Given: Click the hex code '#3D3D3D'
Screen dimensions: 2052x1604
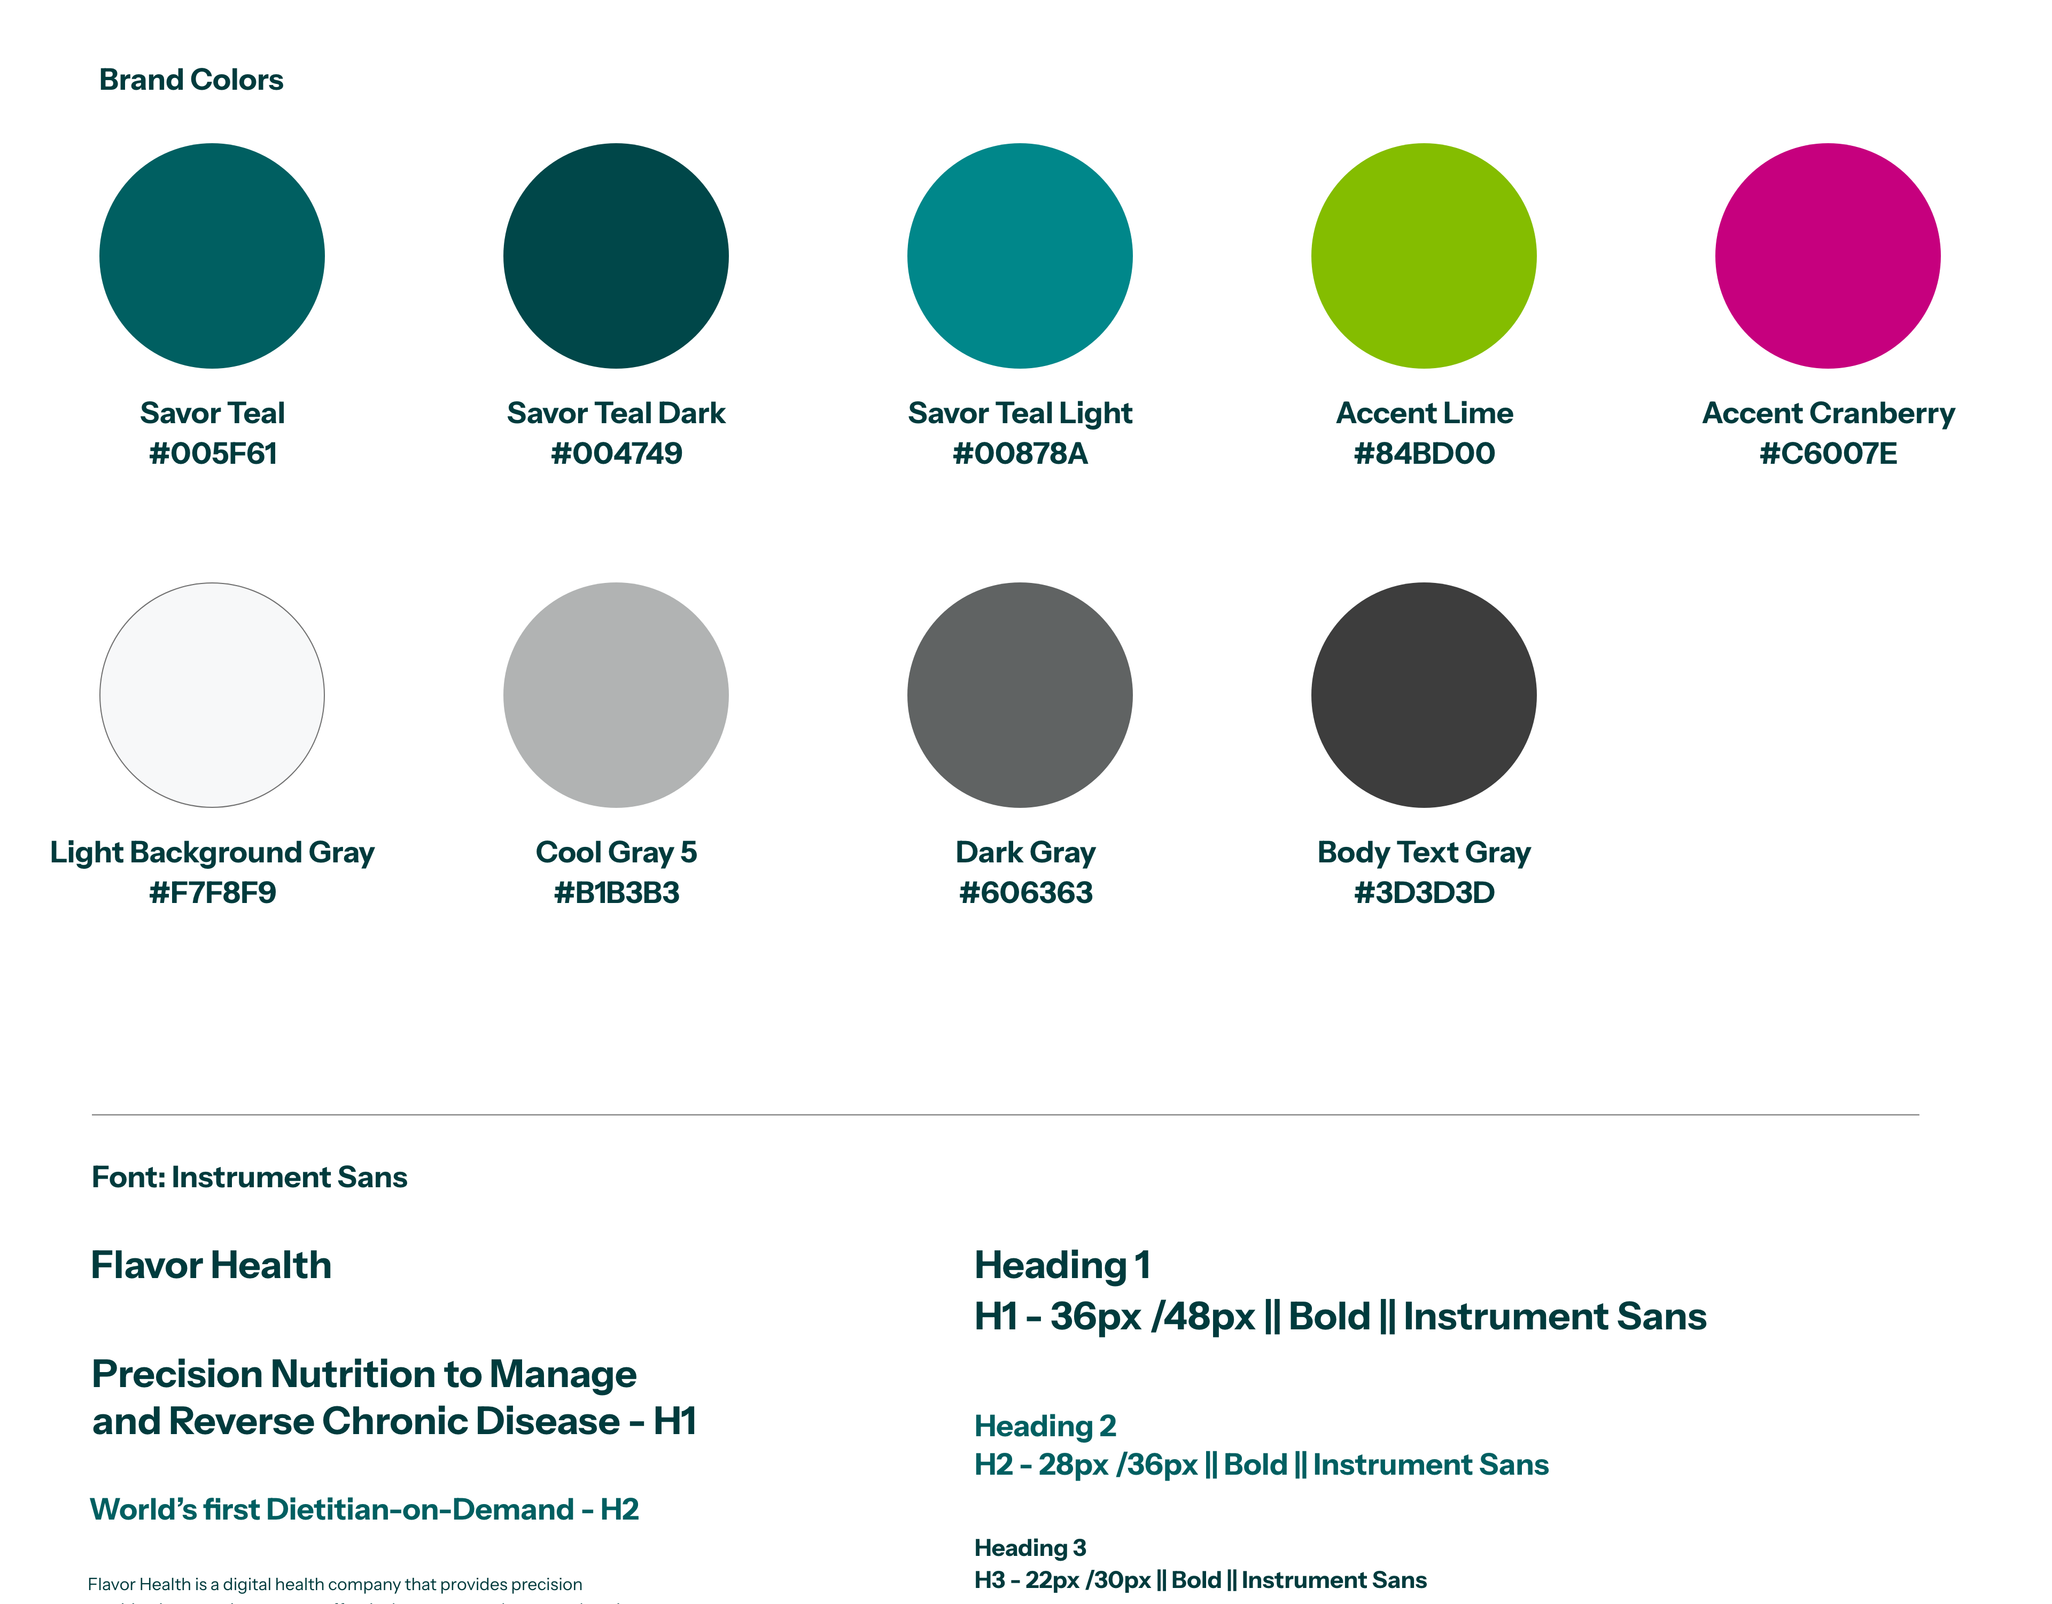Looking at the screenshot, I should (1424, 893).
